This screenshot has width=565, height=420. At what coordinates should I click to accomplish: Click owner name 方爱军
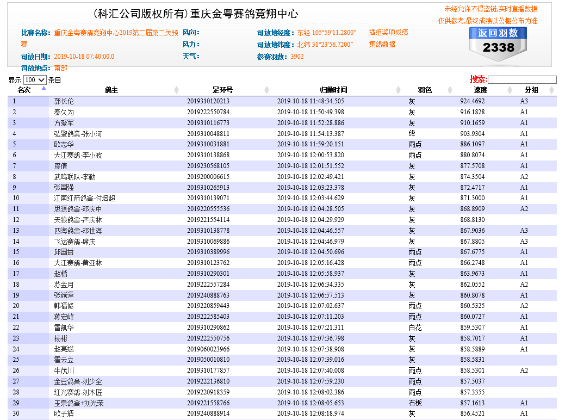click(x=64, y=123)
